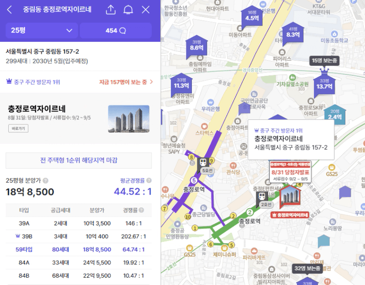Click the 64.74 : 1 competition rate

(x=134, y=249)
